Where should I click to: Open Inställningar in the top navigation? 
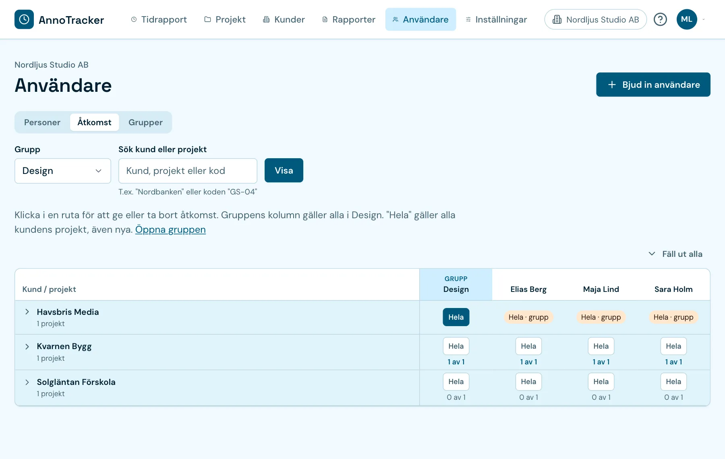[x=496, y=19]
